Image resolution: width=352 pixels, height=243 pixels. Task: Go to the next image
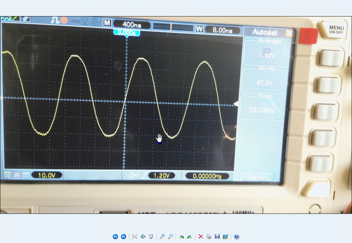[x=123, y=236]
